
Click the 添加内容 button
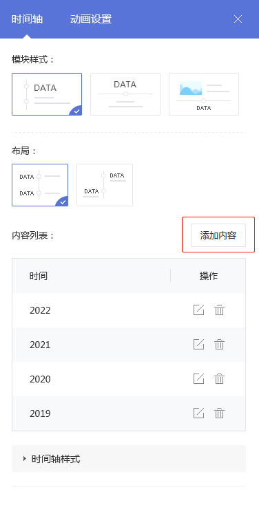tap(218, 235)
